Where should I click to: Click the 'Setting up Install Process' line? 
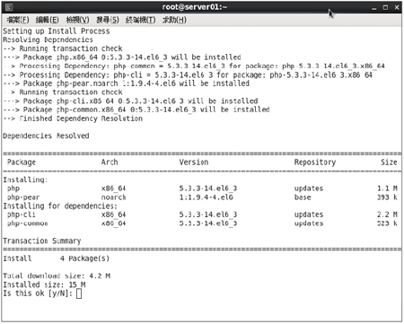click(57, 31)
